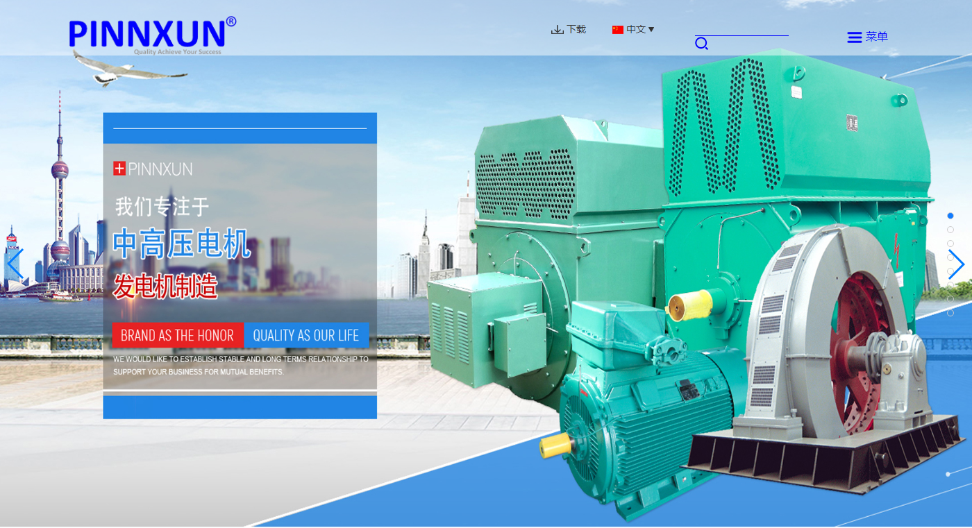The image size is (972, 528).
Task: Select the seventh carousel indicator dot
Action: click(x=950, y=299)
